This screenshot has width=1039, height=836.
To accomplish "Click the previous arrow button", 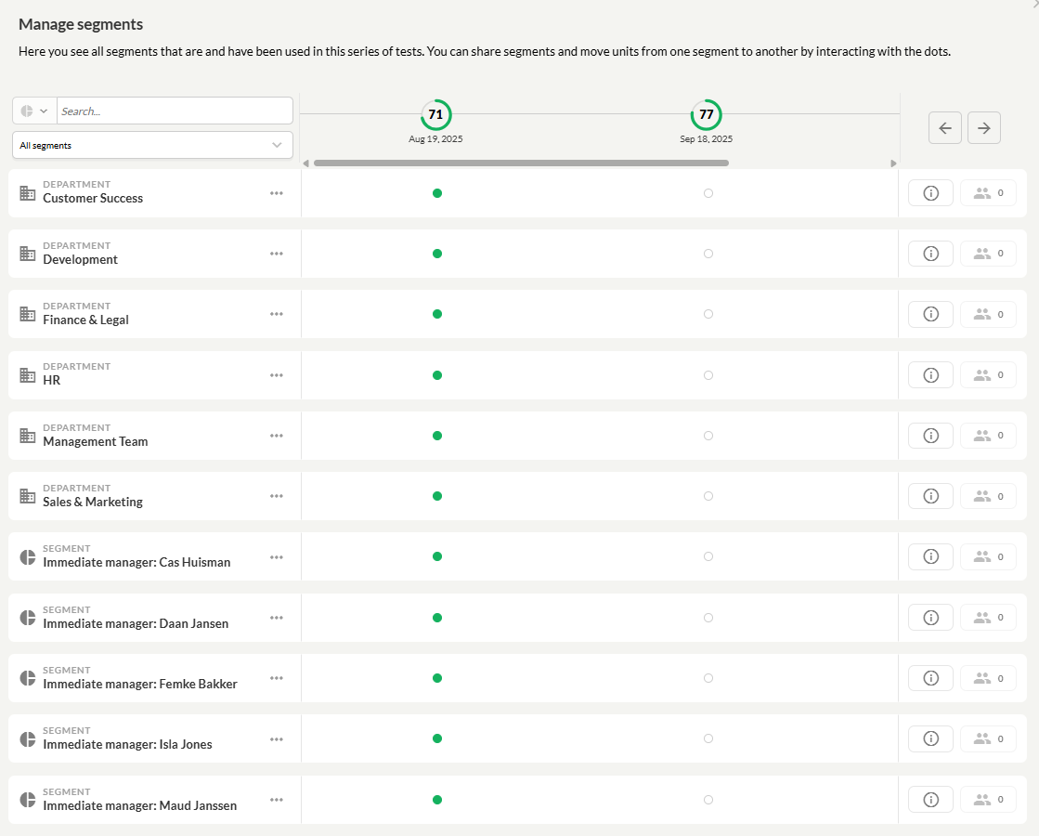I will pos(944,128).
